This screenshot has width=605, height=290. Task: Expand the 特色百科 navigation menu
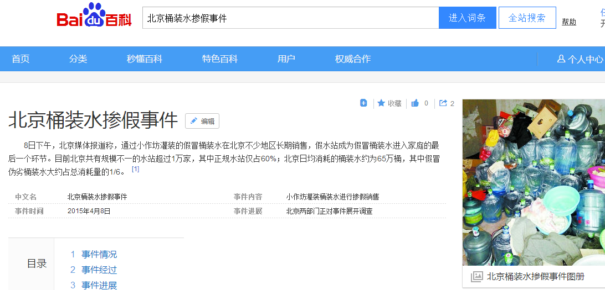pos(220,59)
